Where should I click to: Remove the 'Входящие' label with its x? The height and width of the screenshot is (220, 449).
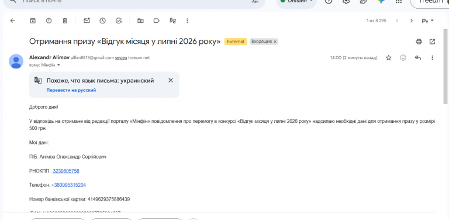275,42
